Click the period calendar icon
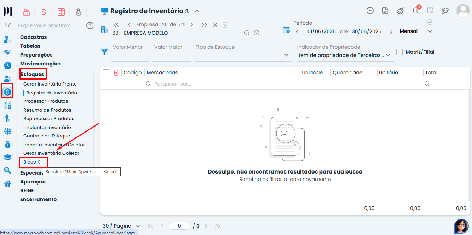 pyautogui.click(x=286, y=30)
